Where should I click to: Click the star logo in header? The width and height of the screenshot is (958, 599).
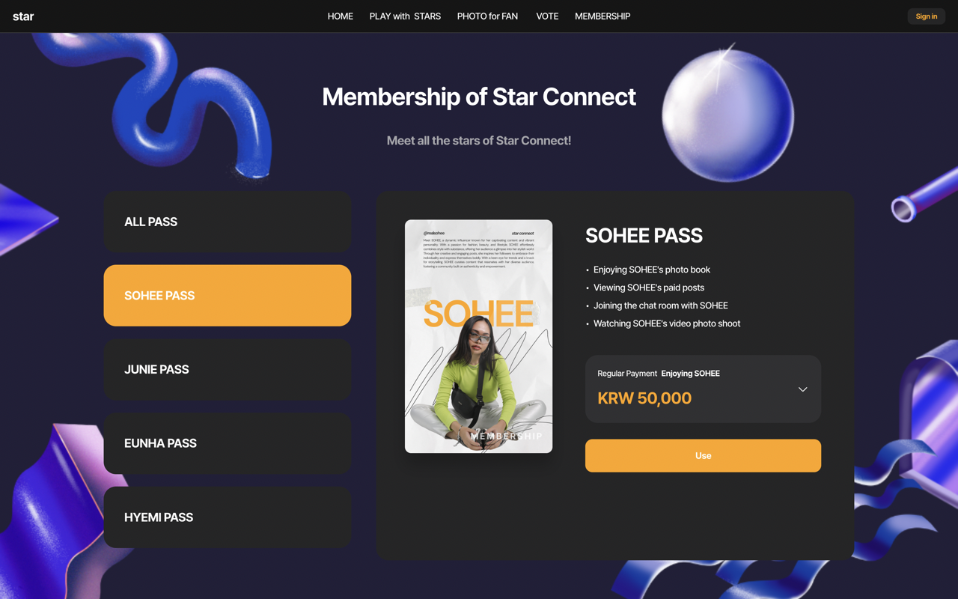coord(23,16)
